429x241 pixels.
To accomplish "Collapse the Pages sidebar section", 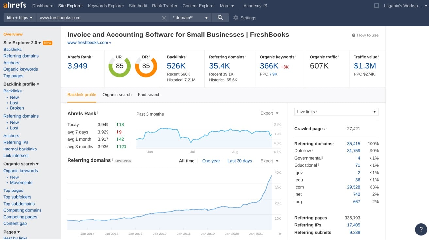I will pos(11,232).
